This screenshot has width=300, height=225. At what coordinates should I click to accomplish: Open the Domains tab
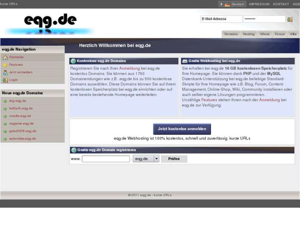tap(231, 34)
